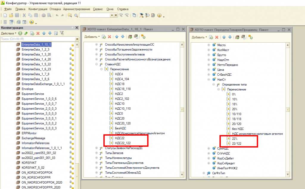Open the Действия dropdown menu
This screenshot has height=189, width=305.
coord(9,33)
